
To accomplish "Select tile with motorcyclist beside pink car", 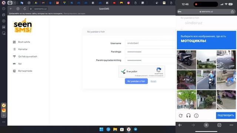I will 226,100.
